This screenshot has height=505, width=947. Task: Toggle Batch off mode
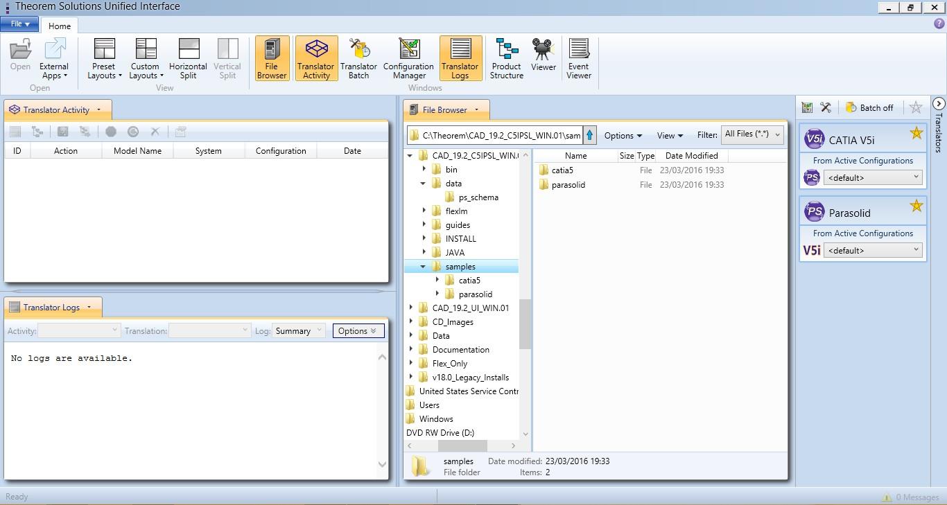[x=869, y=107]
